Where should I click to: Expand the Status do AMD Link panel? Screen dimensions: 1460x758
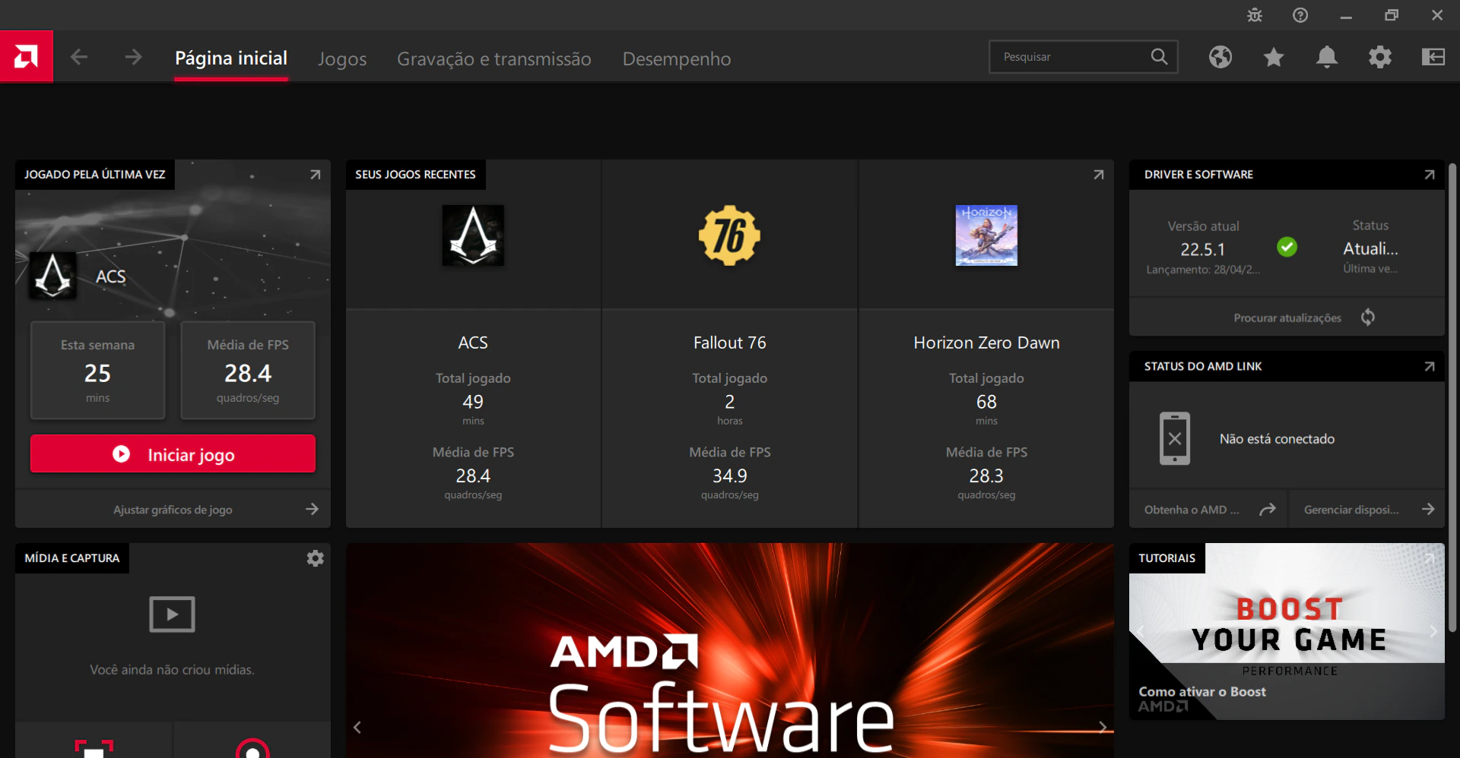1429,367
